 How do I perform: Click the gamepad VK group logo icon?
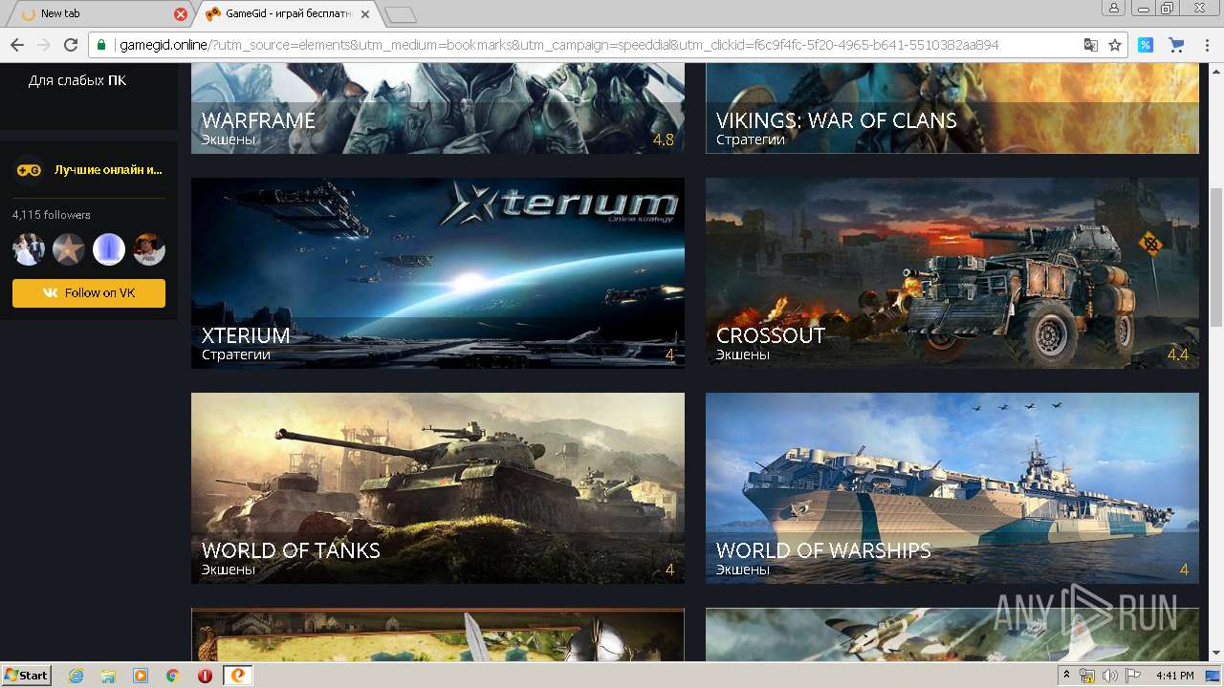coord(28,169)
